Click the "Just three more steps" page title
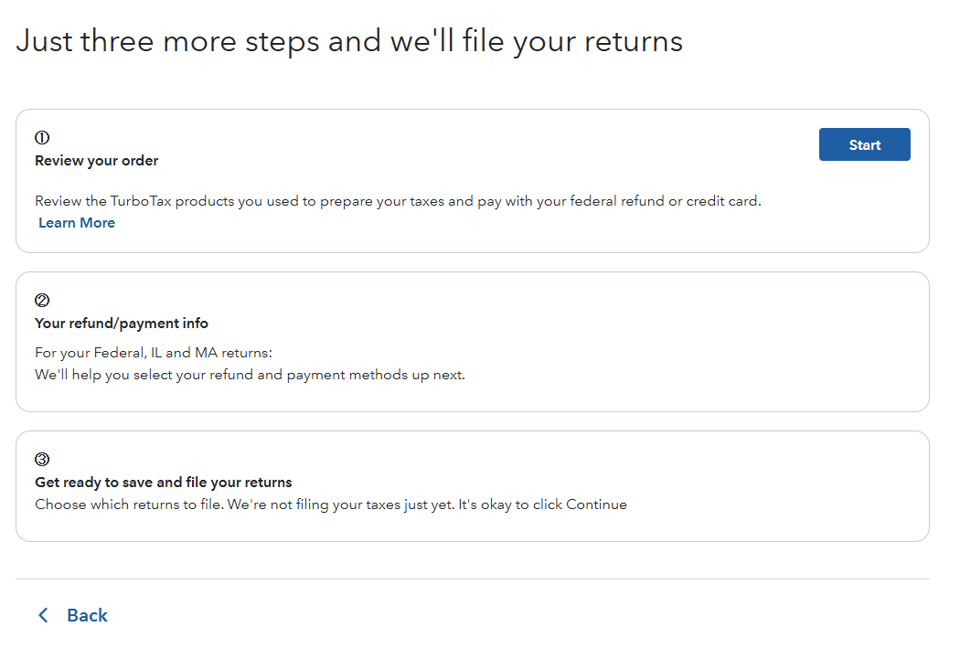This screenshot has height=648, width=960. (x=349, y=42)
